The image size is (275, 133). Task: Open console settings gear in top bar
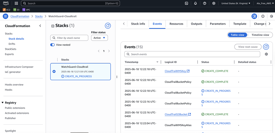coord(214,3)
